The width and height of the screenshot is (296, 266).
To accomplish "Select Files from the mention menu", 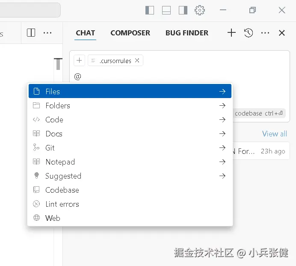I will [130, 91].
